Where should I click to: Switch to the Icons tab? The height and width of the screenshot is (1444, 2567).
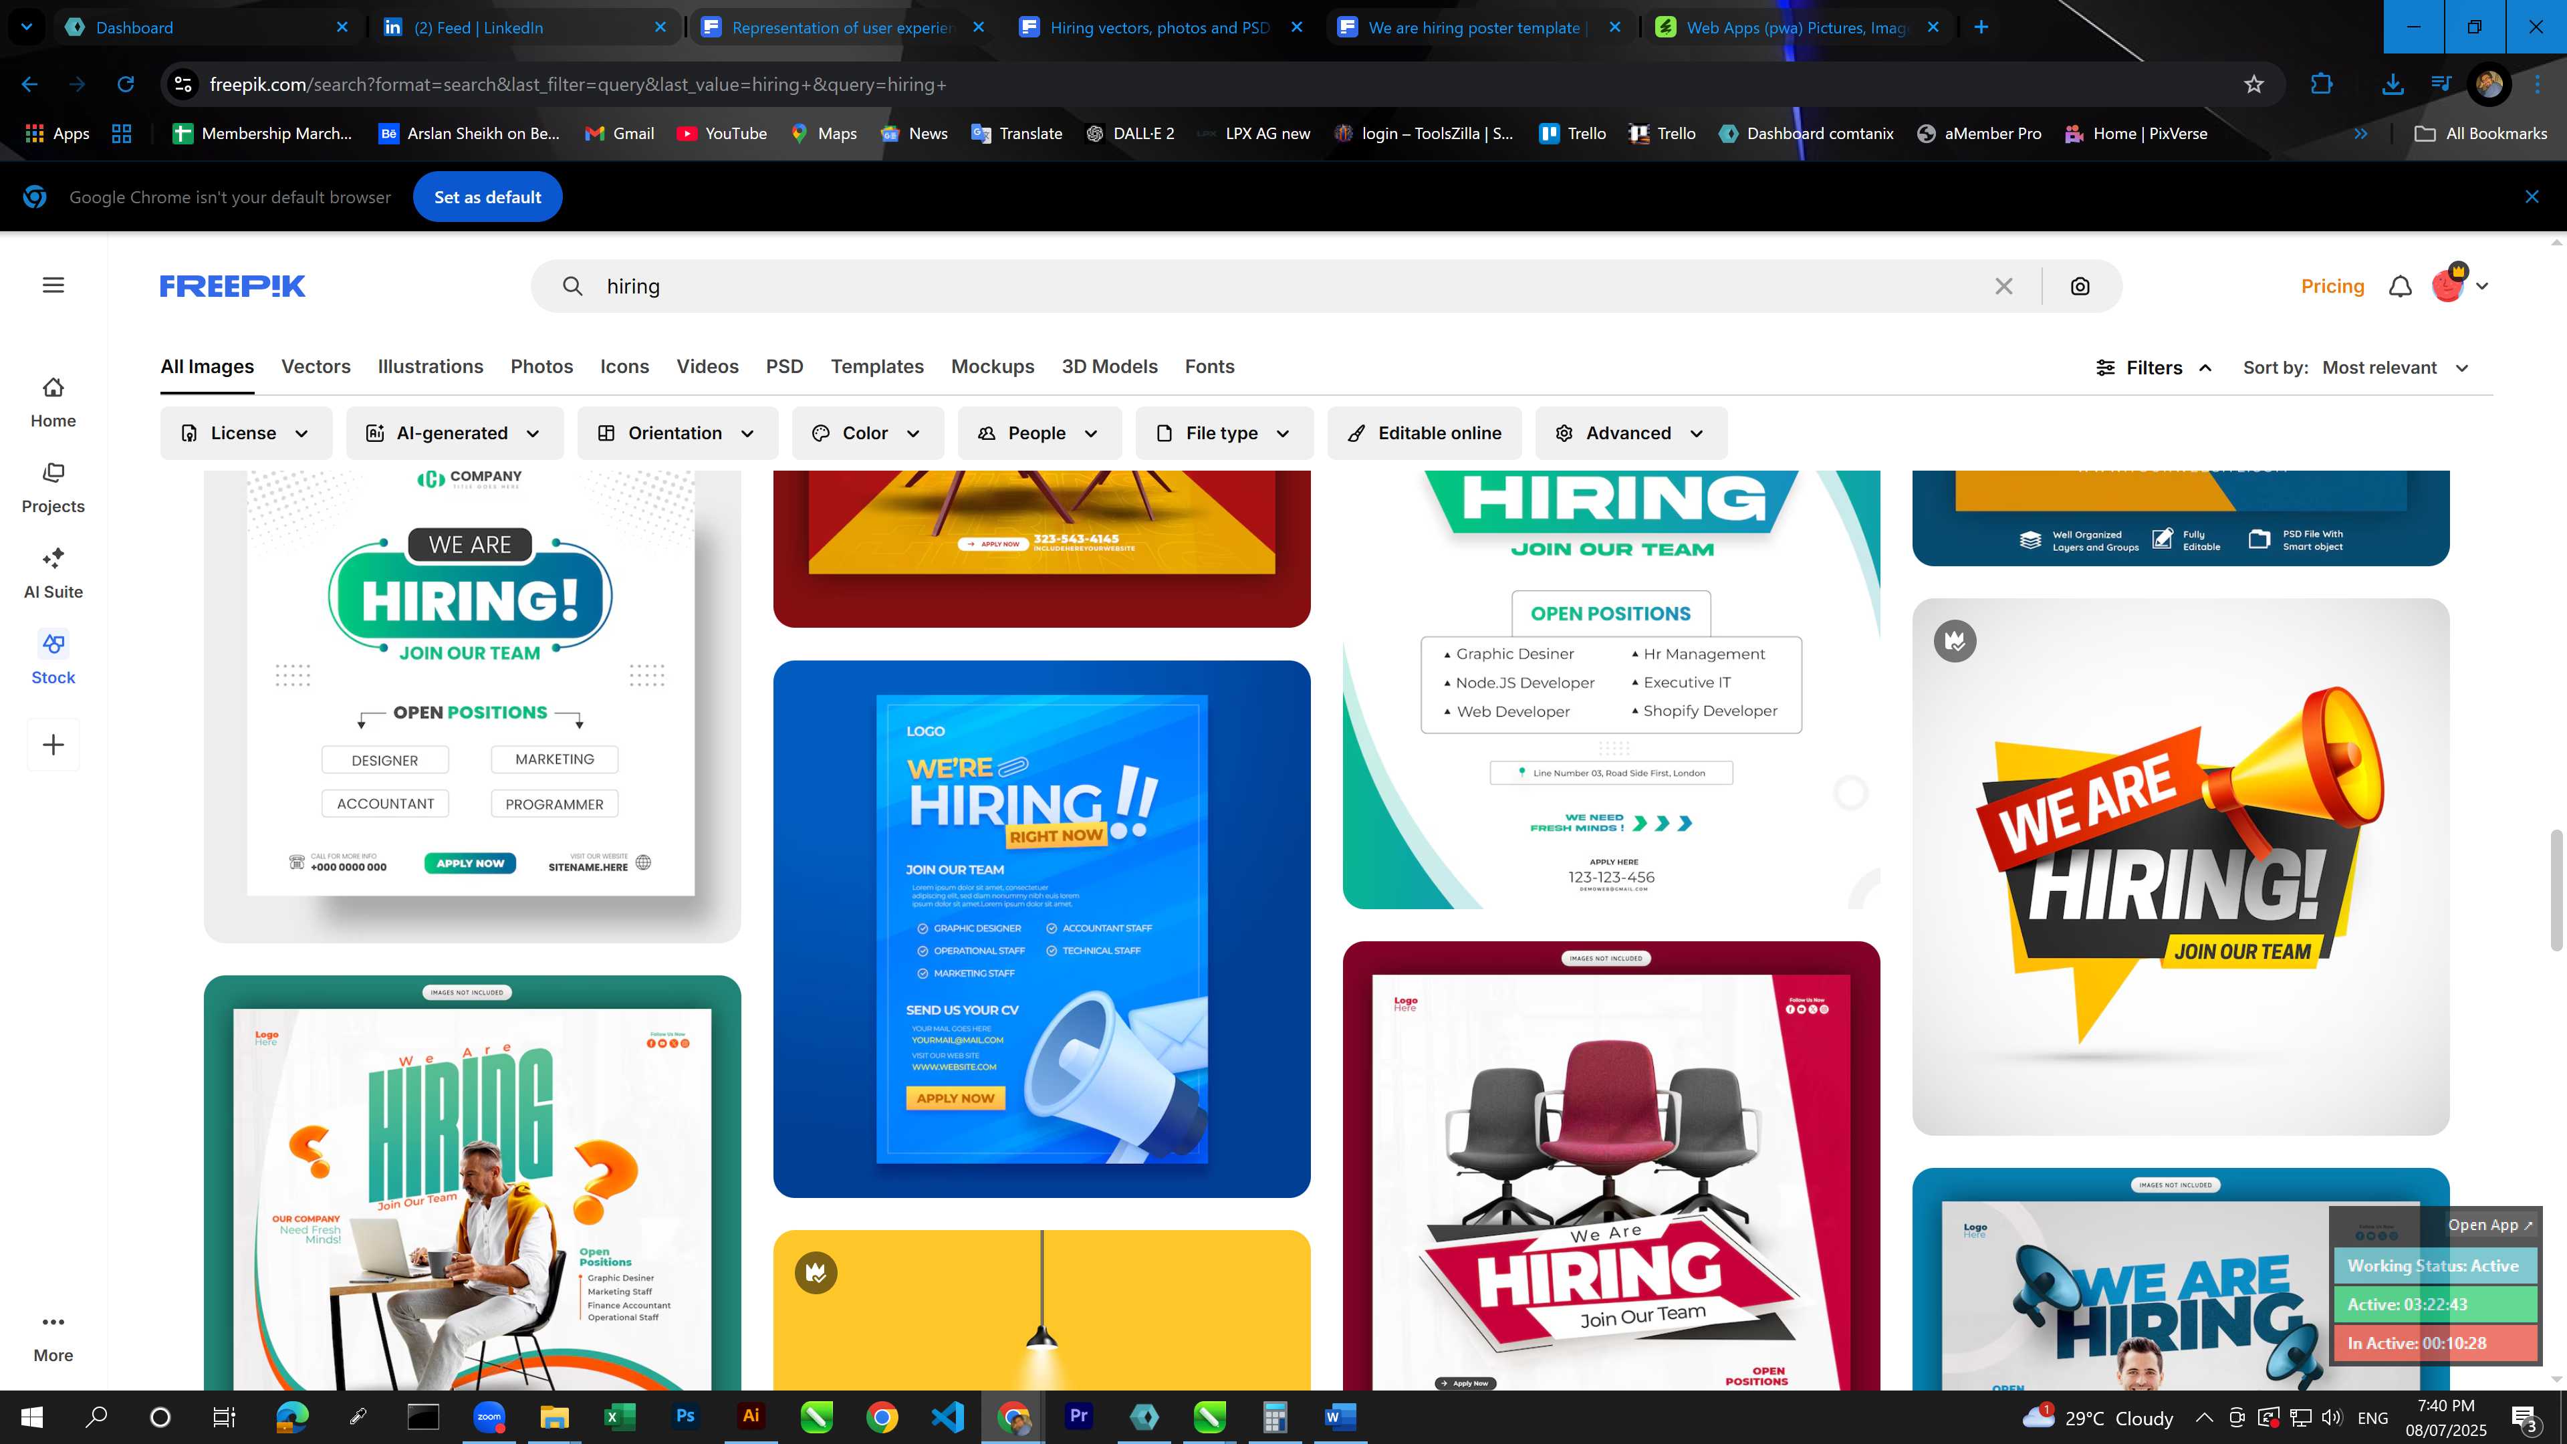click(625, 367)
